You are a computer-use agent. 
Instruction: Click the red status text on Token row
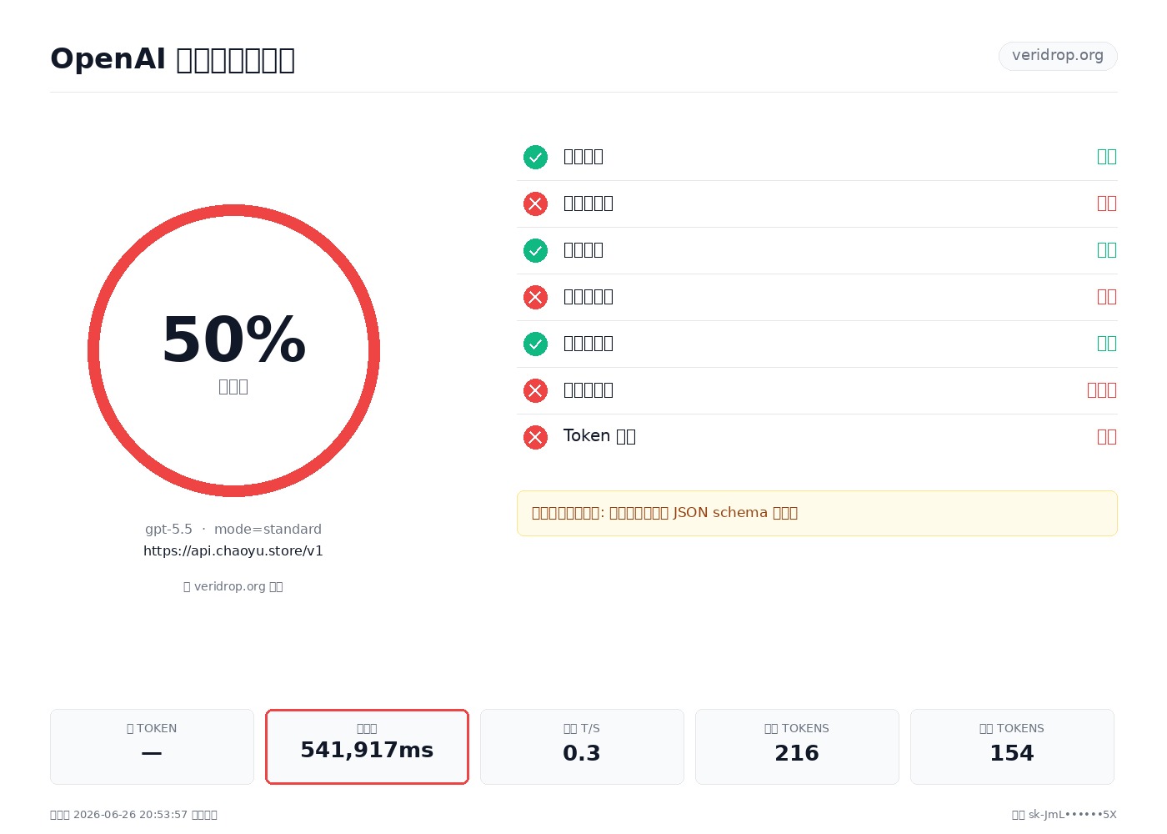(1107, 437)
